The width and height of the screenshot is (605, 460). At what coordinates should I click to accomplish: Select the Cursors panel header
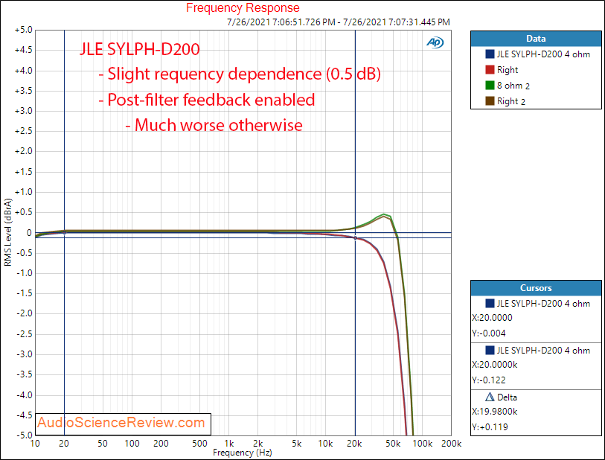[x=536, y=288]
